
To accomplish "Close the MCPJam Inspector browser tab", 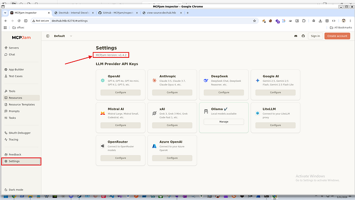I will 49,13.
